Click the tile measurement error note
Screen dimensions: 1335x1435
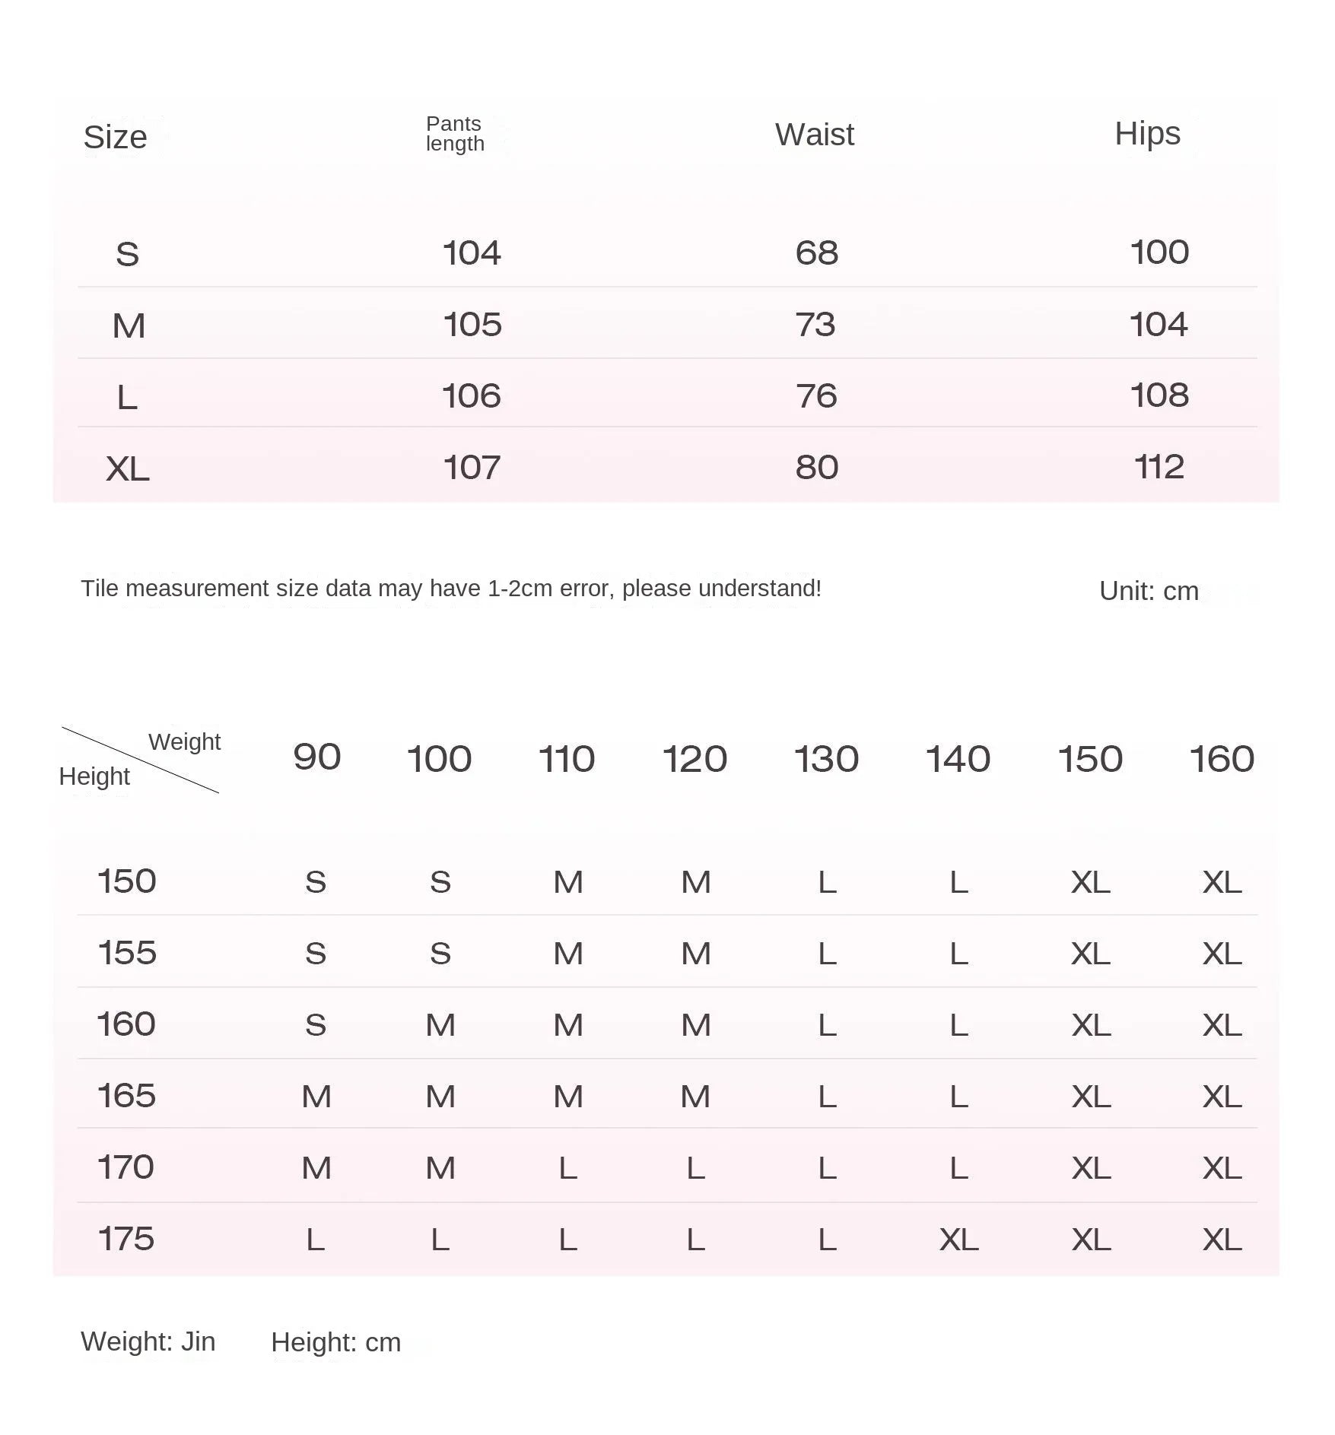point(450,589)
